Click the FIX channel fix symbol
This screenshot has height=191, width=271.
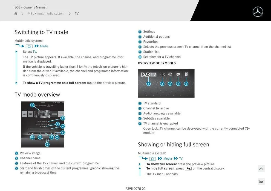point(162,74)
